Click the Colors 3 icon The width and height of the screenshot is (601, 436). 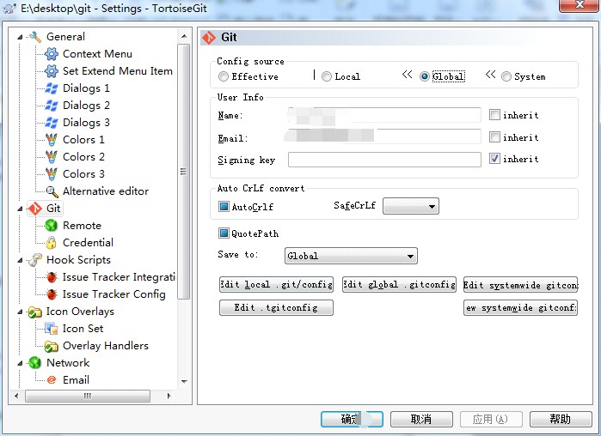[x=52, y=174]
